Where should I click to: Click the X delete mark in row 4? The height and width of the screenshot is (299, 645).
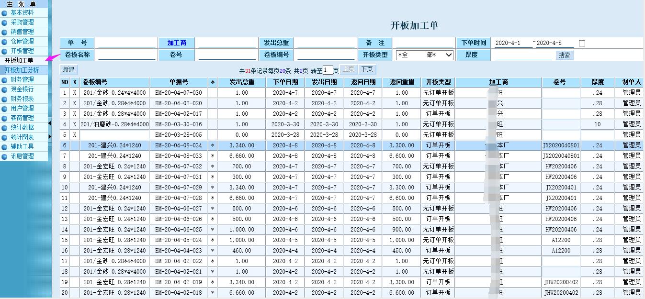click(x=75, y=124)
